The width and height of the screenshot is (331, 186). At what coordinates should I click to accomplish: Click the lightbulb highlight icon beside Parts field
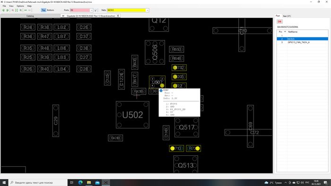[x=96, y=10]
